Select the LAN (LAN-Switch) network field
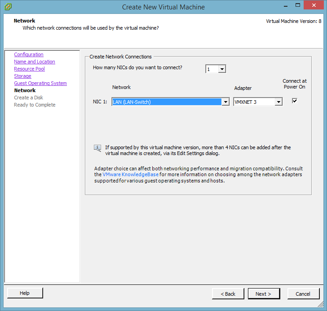Image resolution: width=327 pixels, height=311 pixels. [166, 102]
